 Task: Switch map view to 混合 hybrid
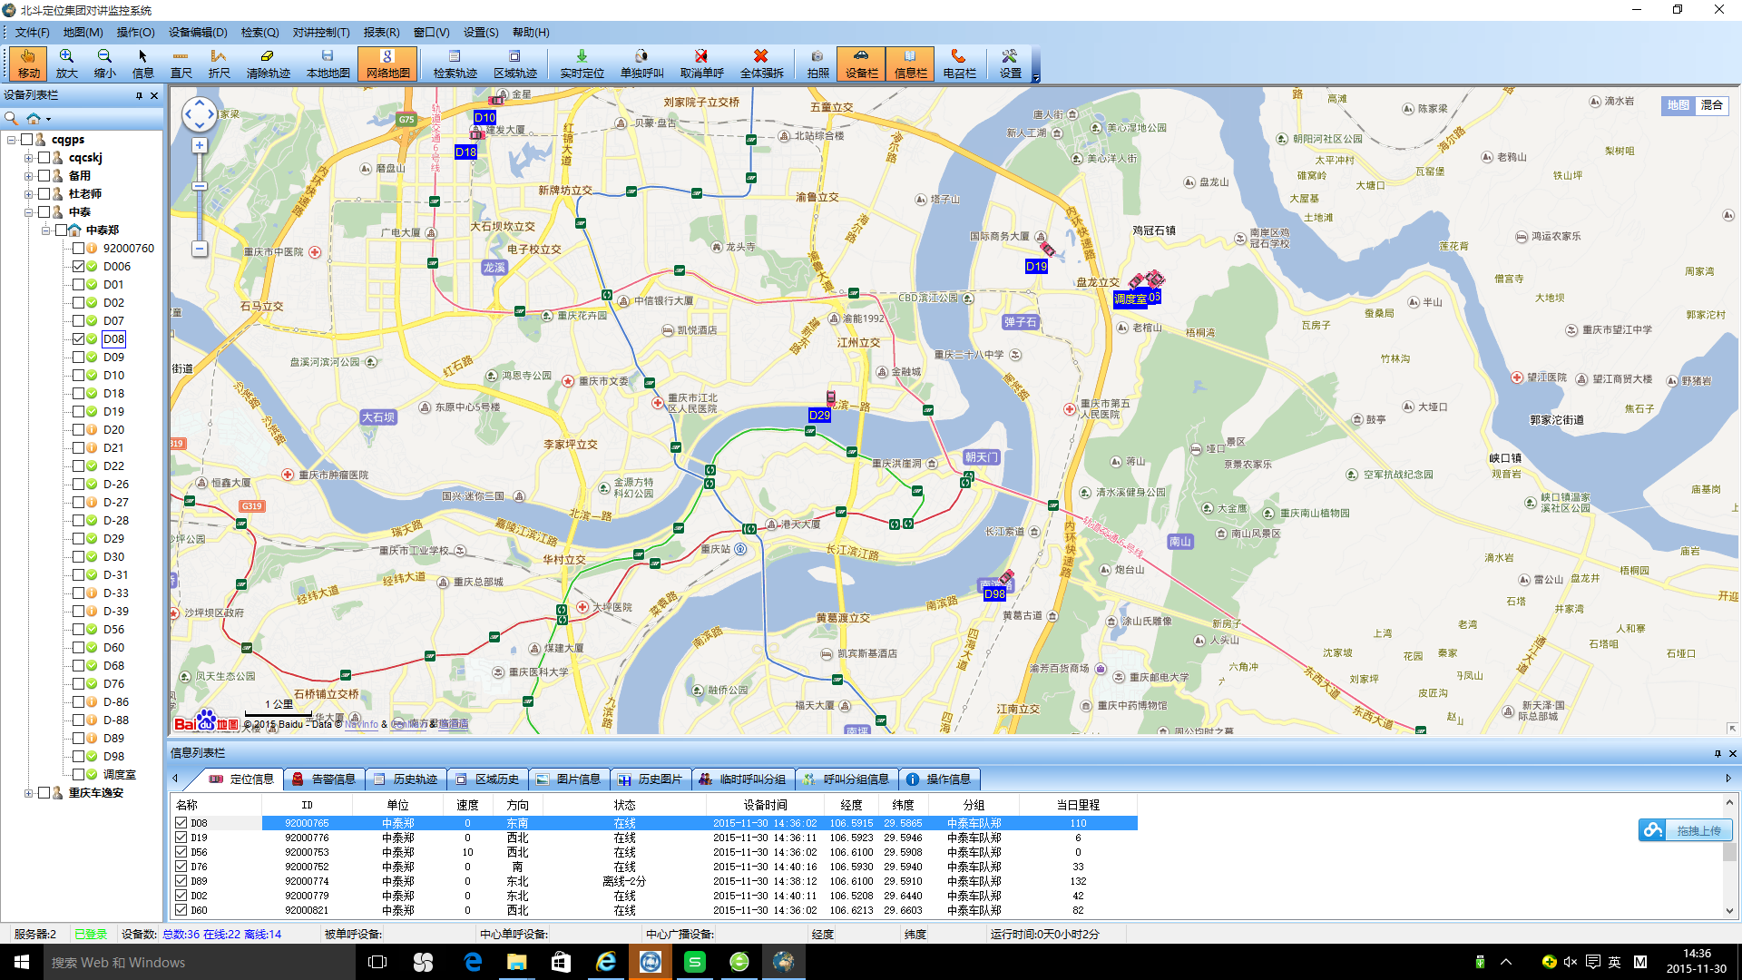coord(1711,105)
